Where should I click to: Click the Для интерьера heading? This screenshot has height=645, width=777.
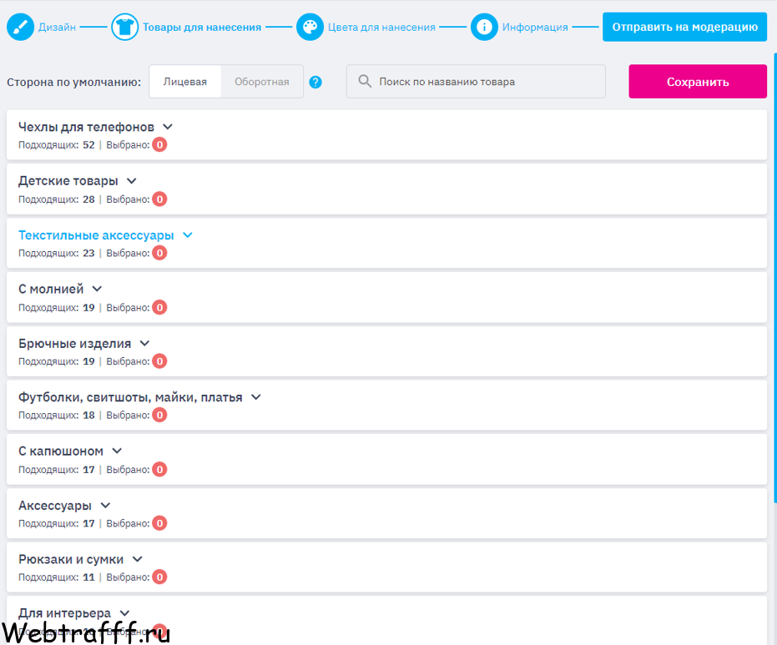pyautogui.click(x=64, y=613)
